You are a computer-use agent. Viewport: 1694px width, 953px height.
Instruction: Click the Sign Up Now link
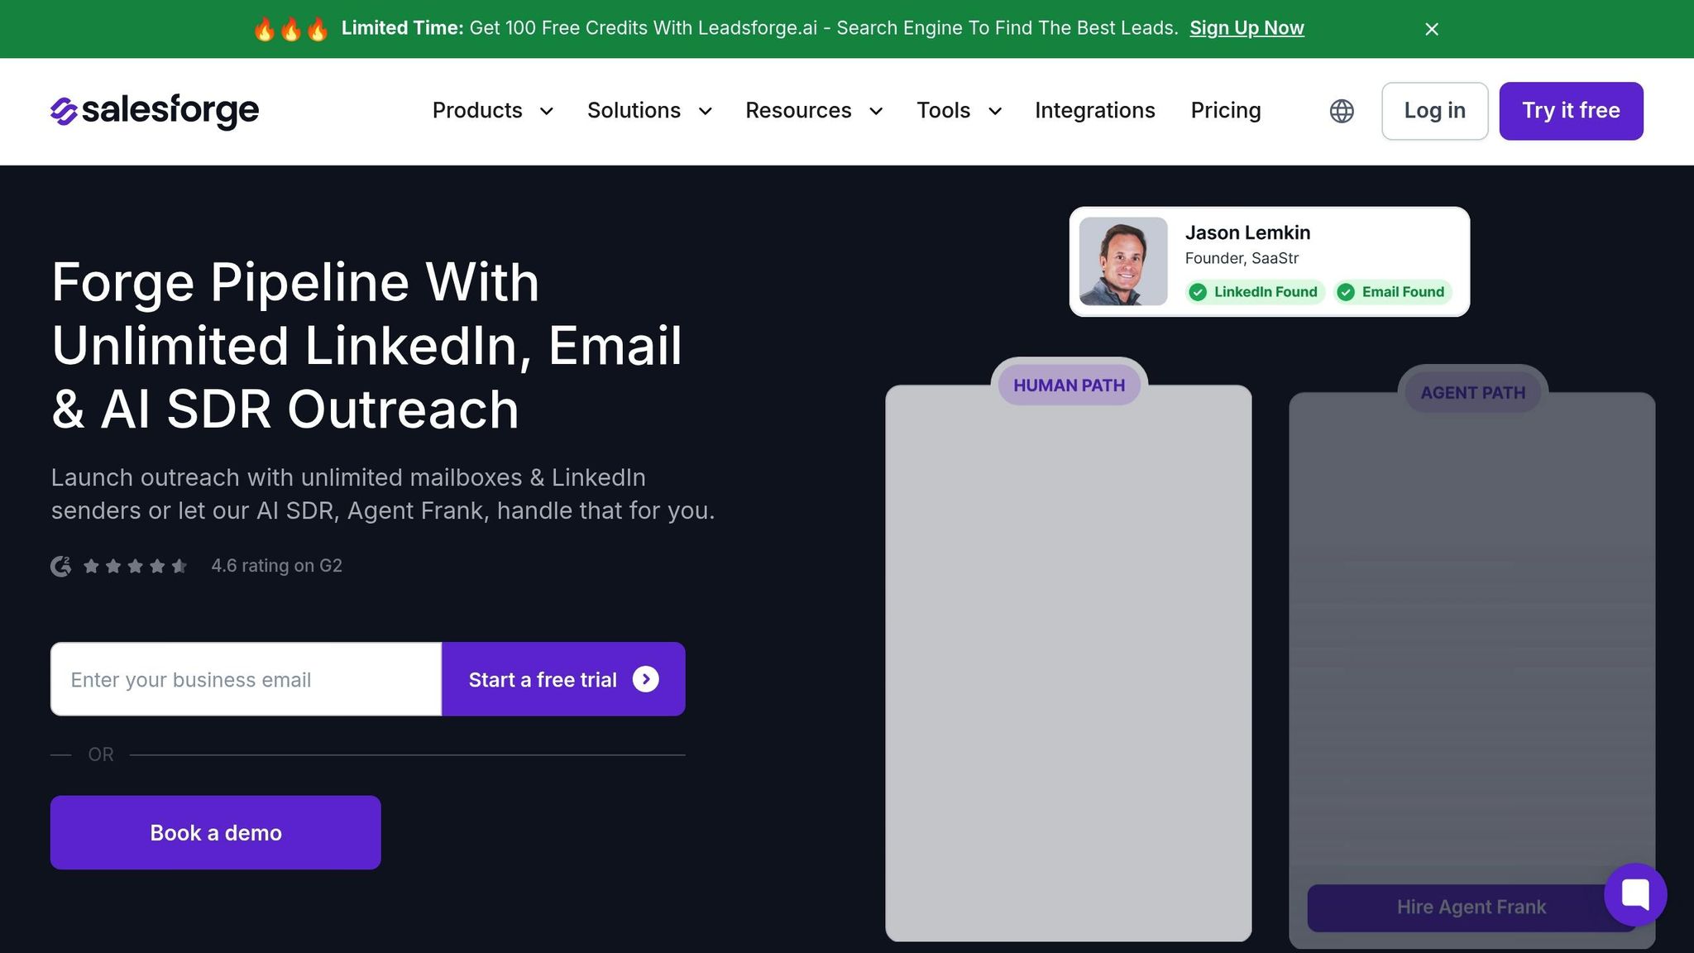1247,28
